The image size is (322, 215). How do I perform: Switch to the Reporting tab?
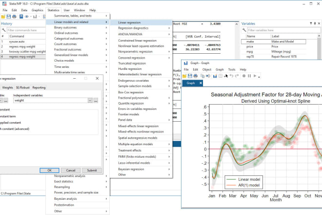coord(39,87)
